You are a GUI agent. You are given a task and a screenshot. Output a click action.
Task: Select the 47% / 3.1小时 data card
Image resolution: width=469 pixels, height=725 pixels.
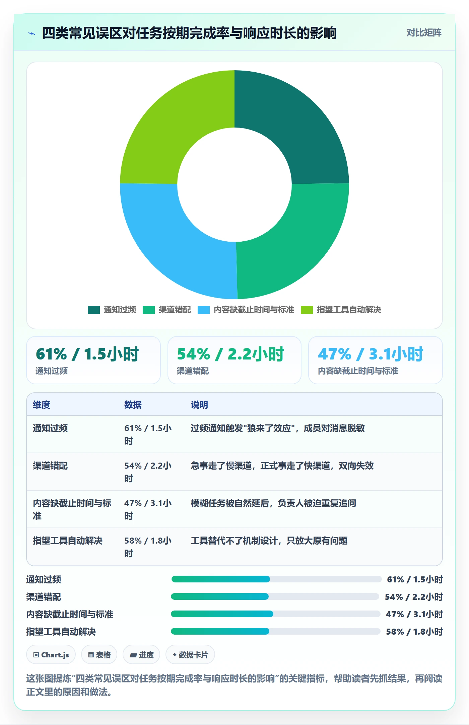[x=376, y=360]
